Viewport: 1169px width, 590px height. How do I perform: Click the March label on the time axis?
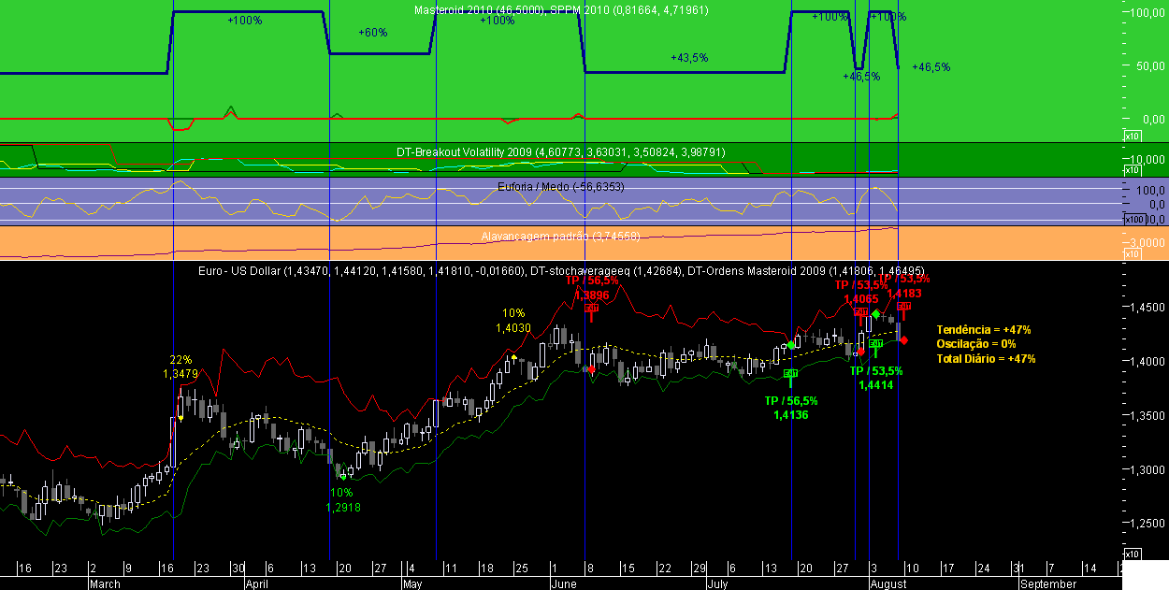[105, 583]
